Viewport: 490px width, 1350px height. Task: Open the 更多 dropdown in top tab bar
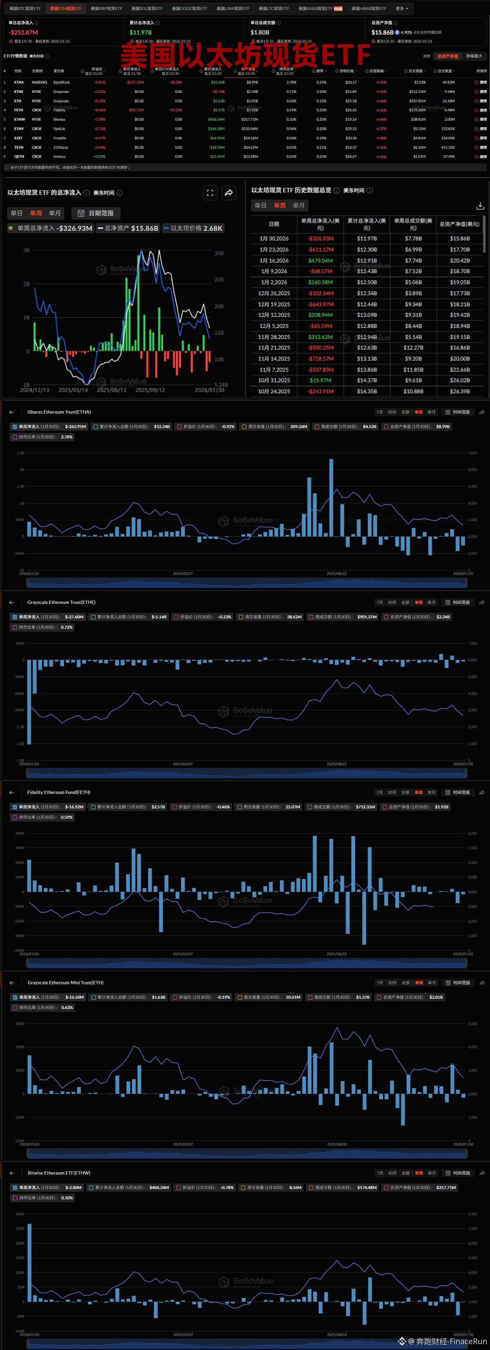401,8
